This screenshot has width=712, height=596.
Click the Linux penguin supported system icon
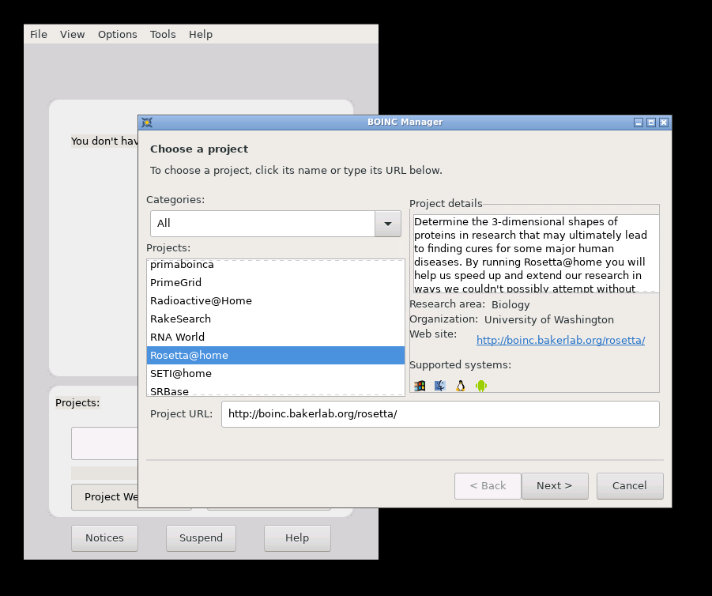point(461,386)
